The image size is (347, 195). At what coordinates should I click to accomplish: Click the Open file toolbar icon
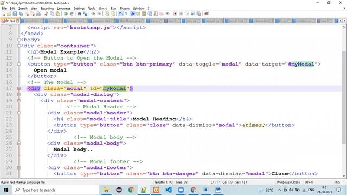pos(9,14)
